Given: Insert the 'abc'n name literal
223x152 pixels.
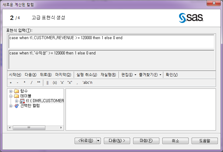Looking at the screenshot, I should (x=87, y=83).
